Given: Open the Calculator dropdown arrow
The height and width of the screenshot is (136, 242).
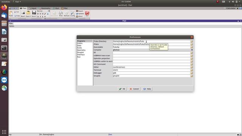Looking at the screenshot, I should [x=238, y=8].
